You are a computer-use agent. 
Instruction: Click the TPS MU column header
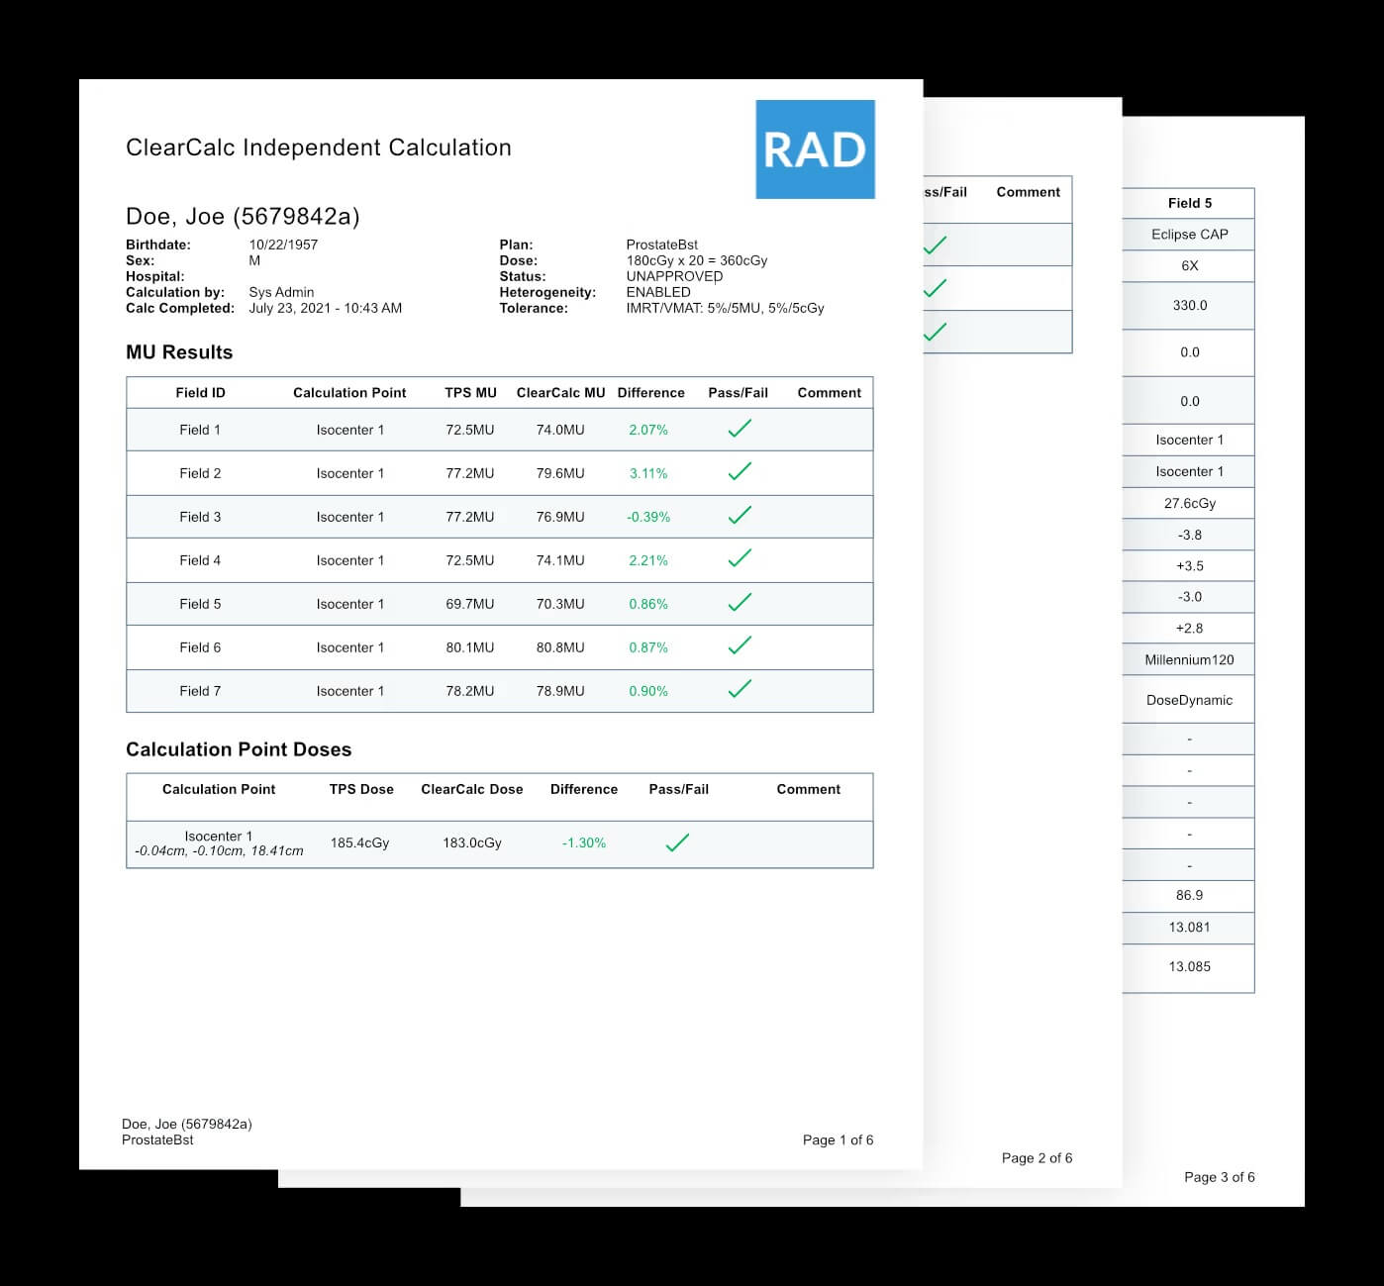click(x=470, y=393)
